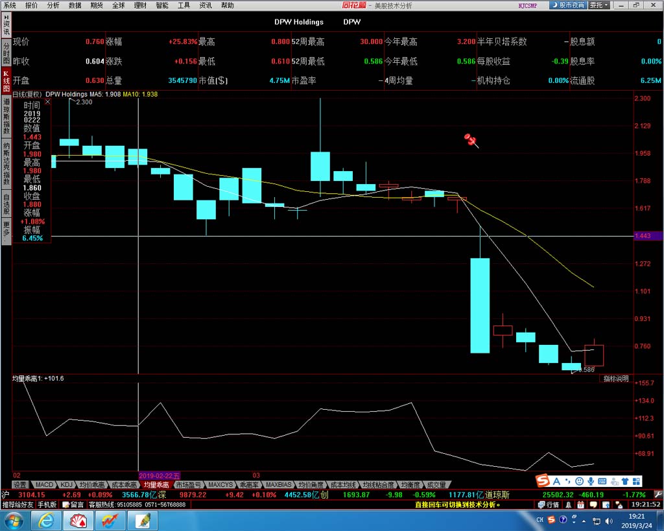The width and height of the screenshot is (664, 531).
Task: Open the 全球 menu
Action: coord(119,5)
